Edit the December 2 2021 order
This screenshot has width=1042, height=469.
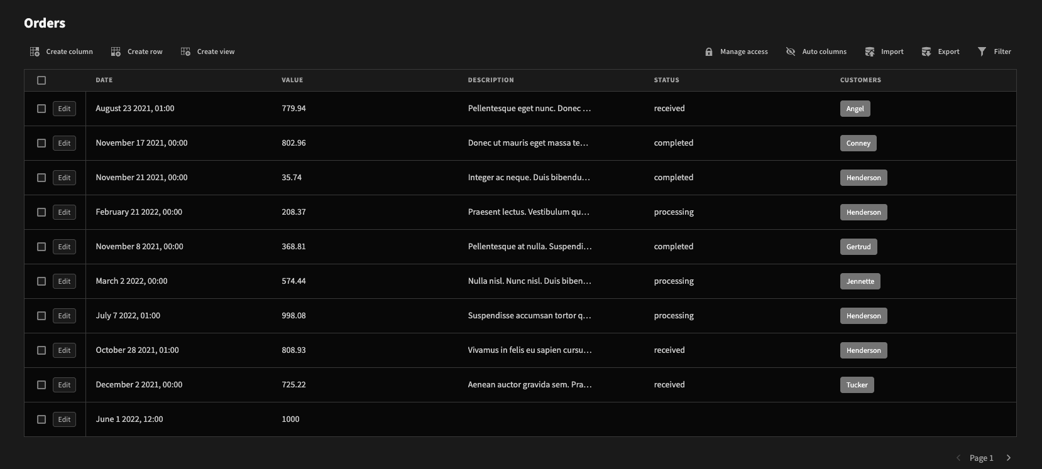pos(64,385)
